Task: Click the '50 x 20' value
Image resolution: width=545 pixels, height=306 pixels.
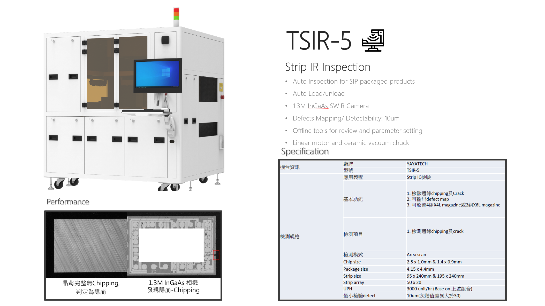Action: point(414,283)
